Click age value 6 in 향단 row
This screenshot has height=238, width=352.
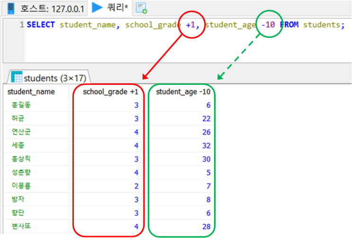208,213
